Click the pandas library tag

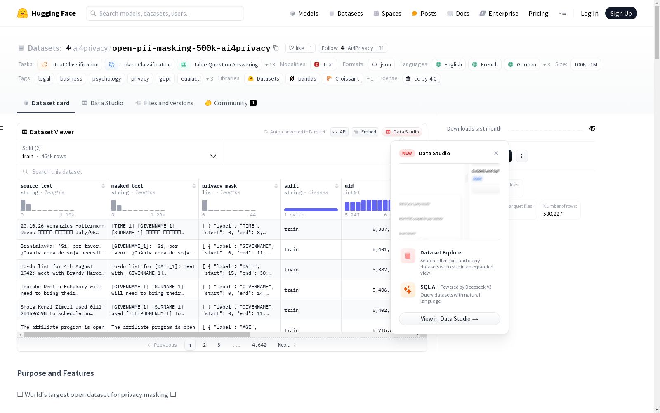click(303, 79)
